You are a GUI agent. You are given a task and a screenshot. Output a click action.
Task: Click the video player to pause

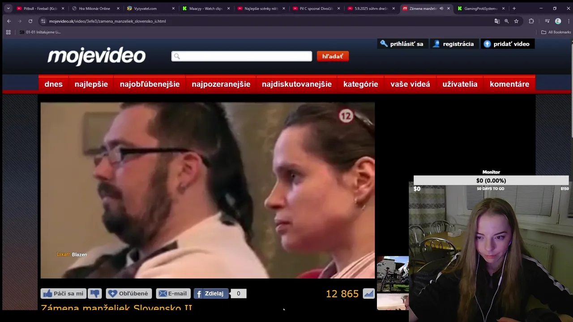[x=208, y=190]
